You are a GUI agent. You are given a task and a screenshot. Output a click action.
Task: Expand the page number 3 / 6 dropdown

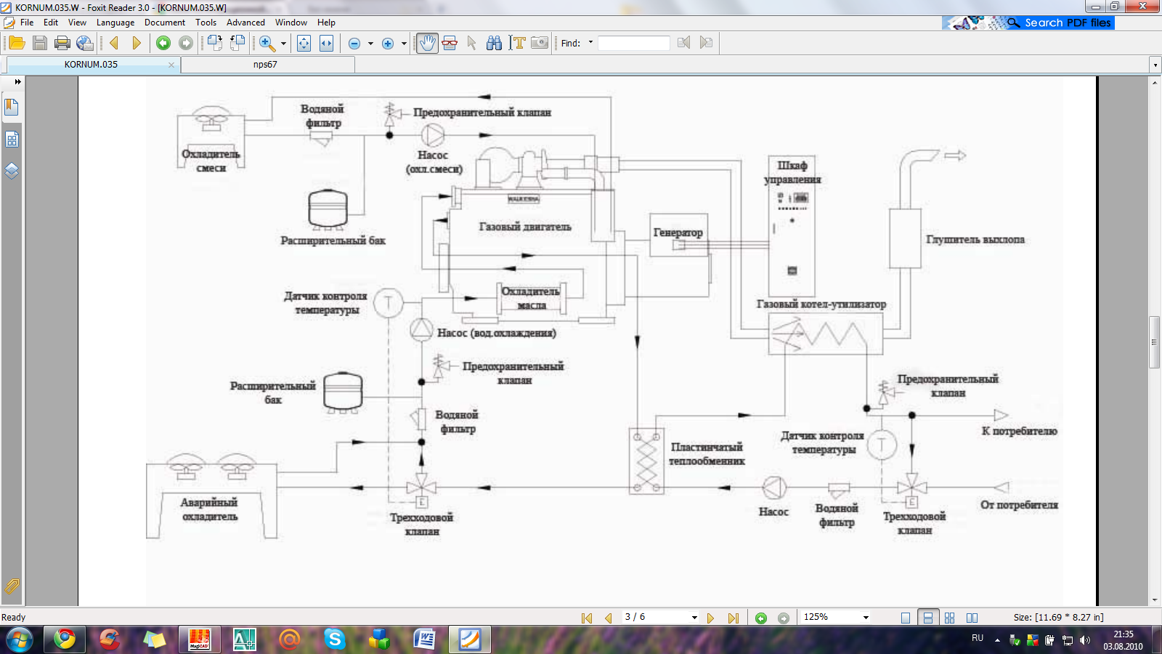pyautogui.click(x=694, y=618)
